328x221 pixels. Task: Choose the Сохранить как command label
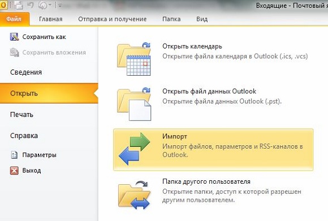click(44, 37)
